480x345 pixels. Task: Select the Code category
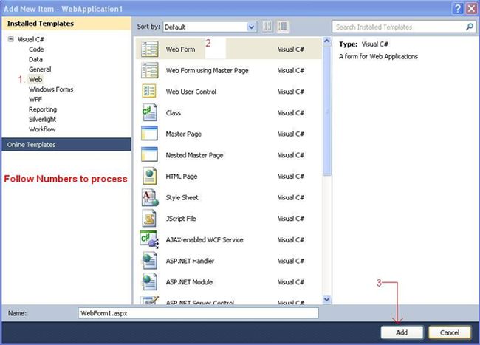click(36, 49)
